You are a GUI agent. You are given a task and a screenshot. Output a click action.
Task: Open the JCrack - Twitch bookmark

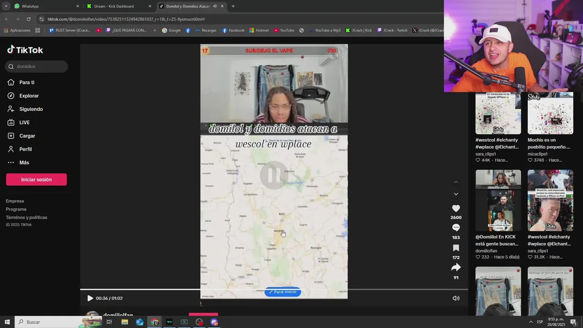point(392,31)
